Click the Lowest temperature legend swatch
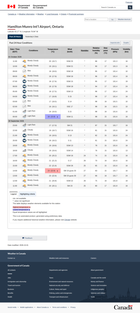The height and width of the screenshot is (313, 140). click(x=21, y=210)
